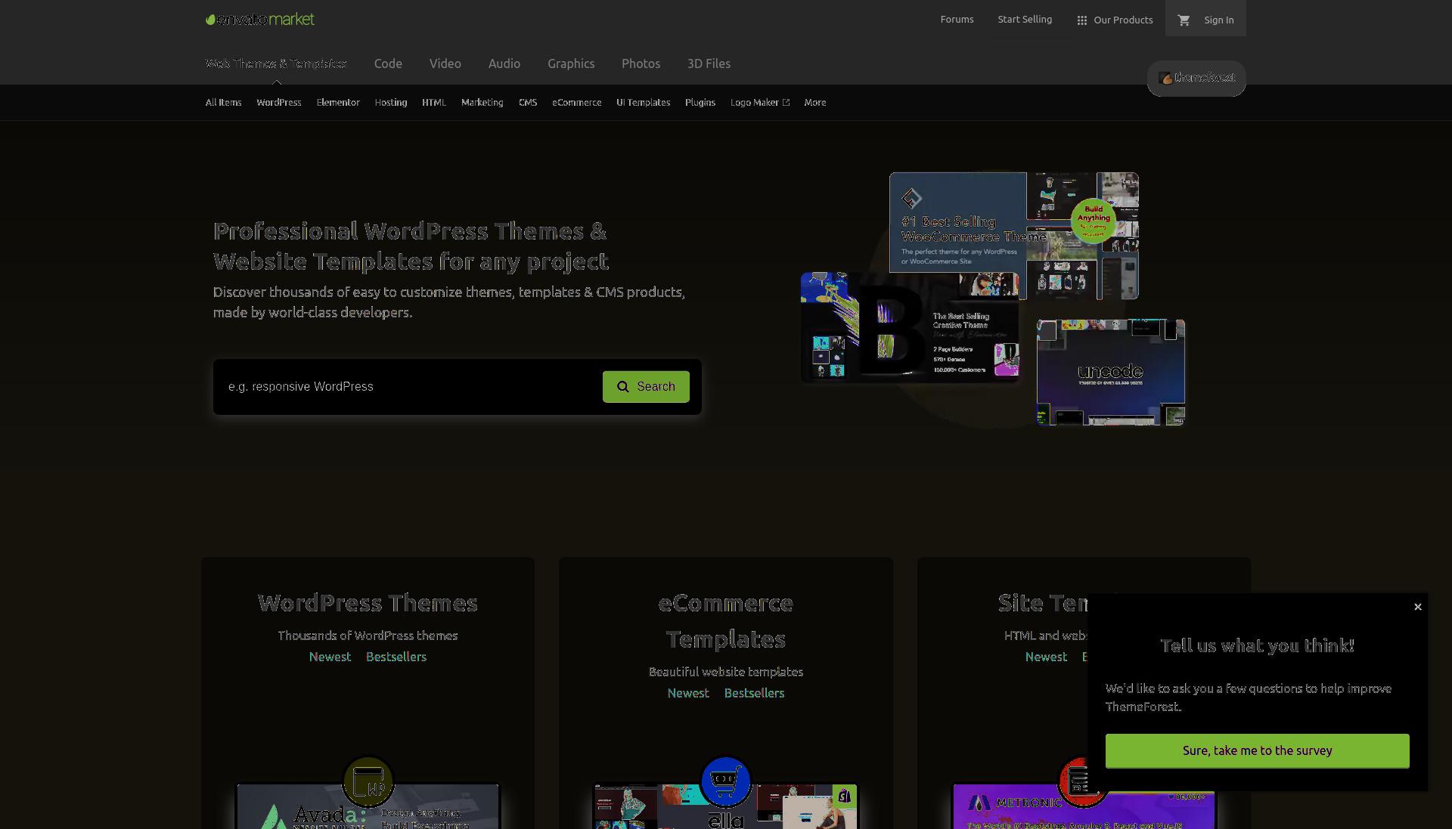
Task: Open CMS submenu item
Action: tap(528, 103)
